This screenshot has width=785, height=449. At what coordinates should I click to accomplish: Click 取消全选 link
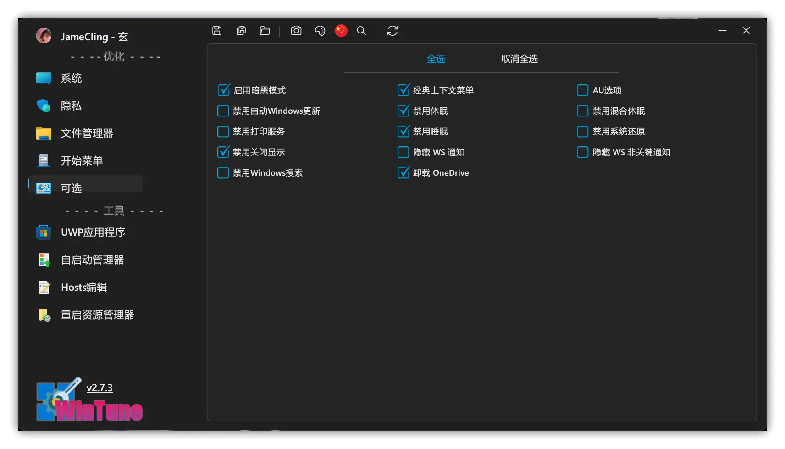tap(520, 59)
